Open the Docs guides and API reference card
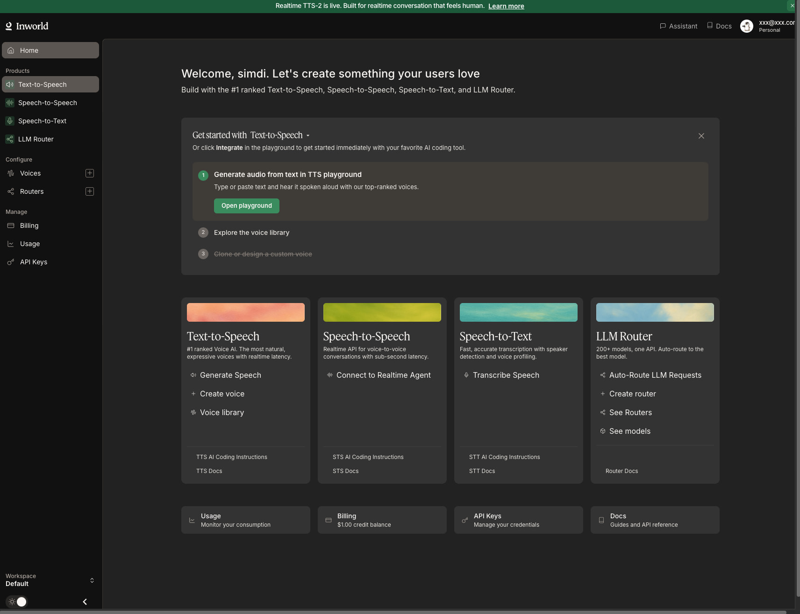 point(655,520)
